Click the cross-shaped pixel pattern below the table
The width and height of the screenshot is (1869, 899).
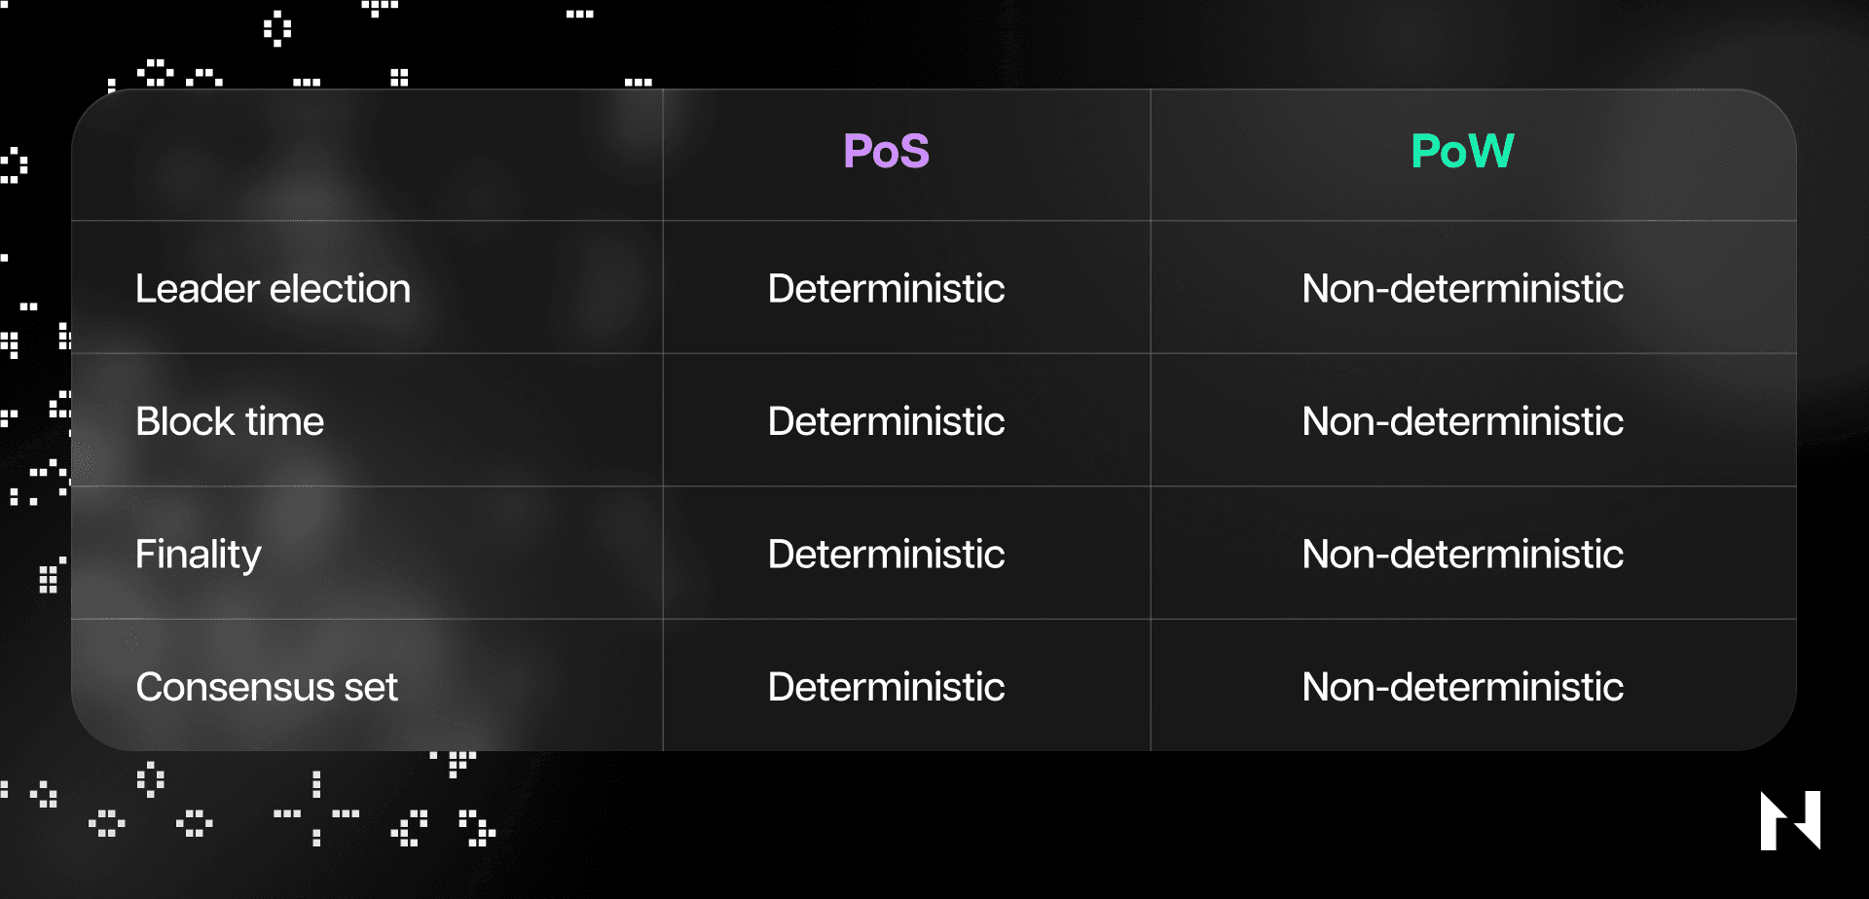(x=316, y=813)
